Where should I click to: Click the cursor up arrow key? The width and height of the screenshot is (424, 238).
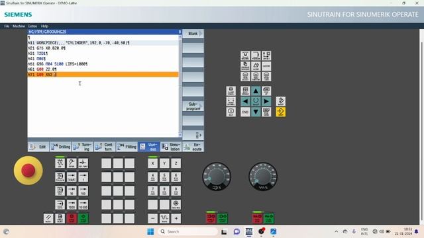pyautogui.click(x=256, y=91)
